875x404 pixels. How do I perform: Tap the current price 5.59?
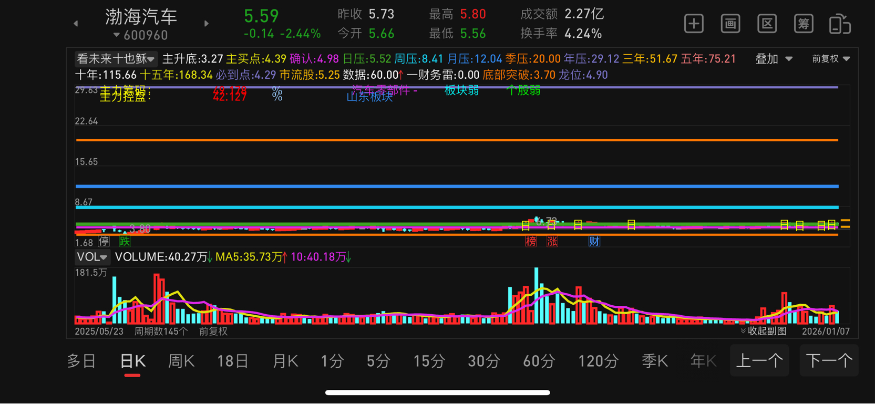pos(261,16)
